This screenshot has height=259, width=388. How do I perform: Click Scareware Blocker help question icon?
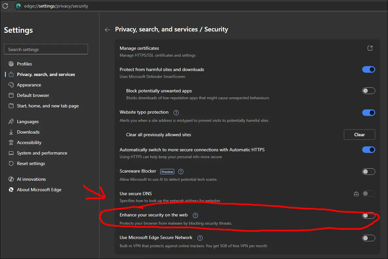[181, 172]
